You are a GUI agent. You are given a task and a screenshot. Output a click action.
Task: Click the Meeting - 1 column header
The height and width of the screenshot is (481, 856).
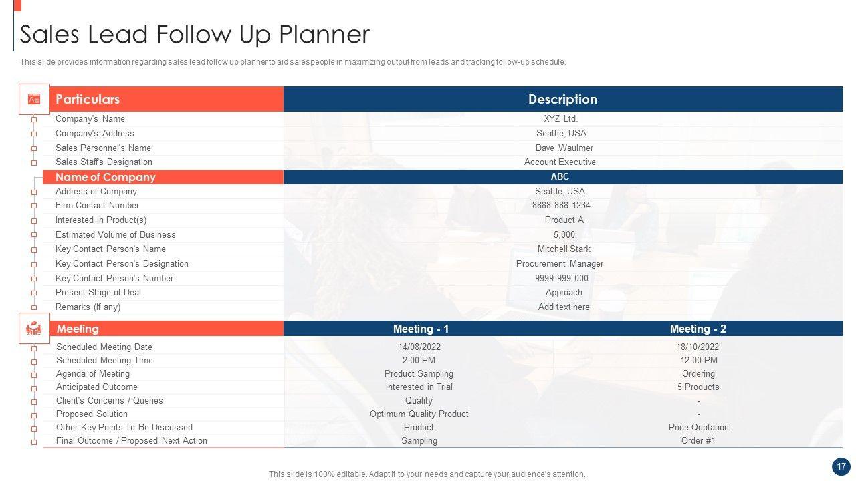[421, 329]
